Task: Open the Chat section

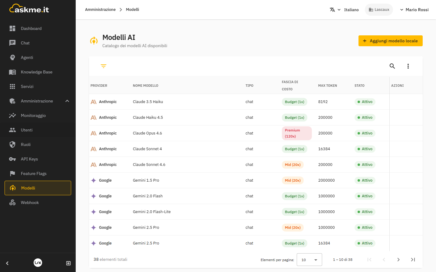Action: tap(38, 43)
